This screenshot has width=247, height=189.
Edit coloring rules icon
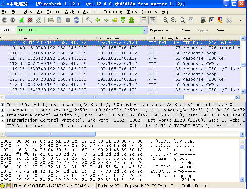220,20
